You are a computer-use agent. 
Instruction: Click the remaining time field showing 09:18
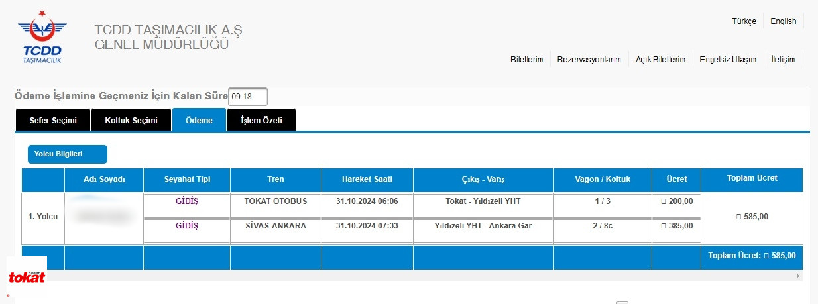tap(248, 97)
